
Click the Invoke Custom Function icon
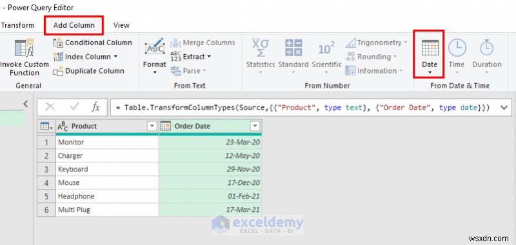coord(25,48)
